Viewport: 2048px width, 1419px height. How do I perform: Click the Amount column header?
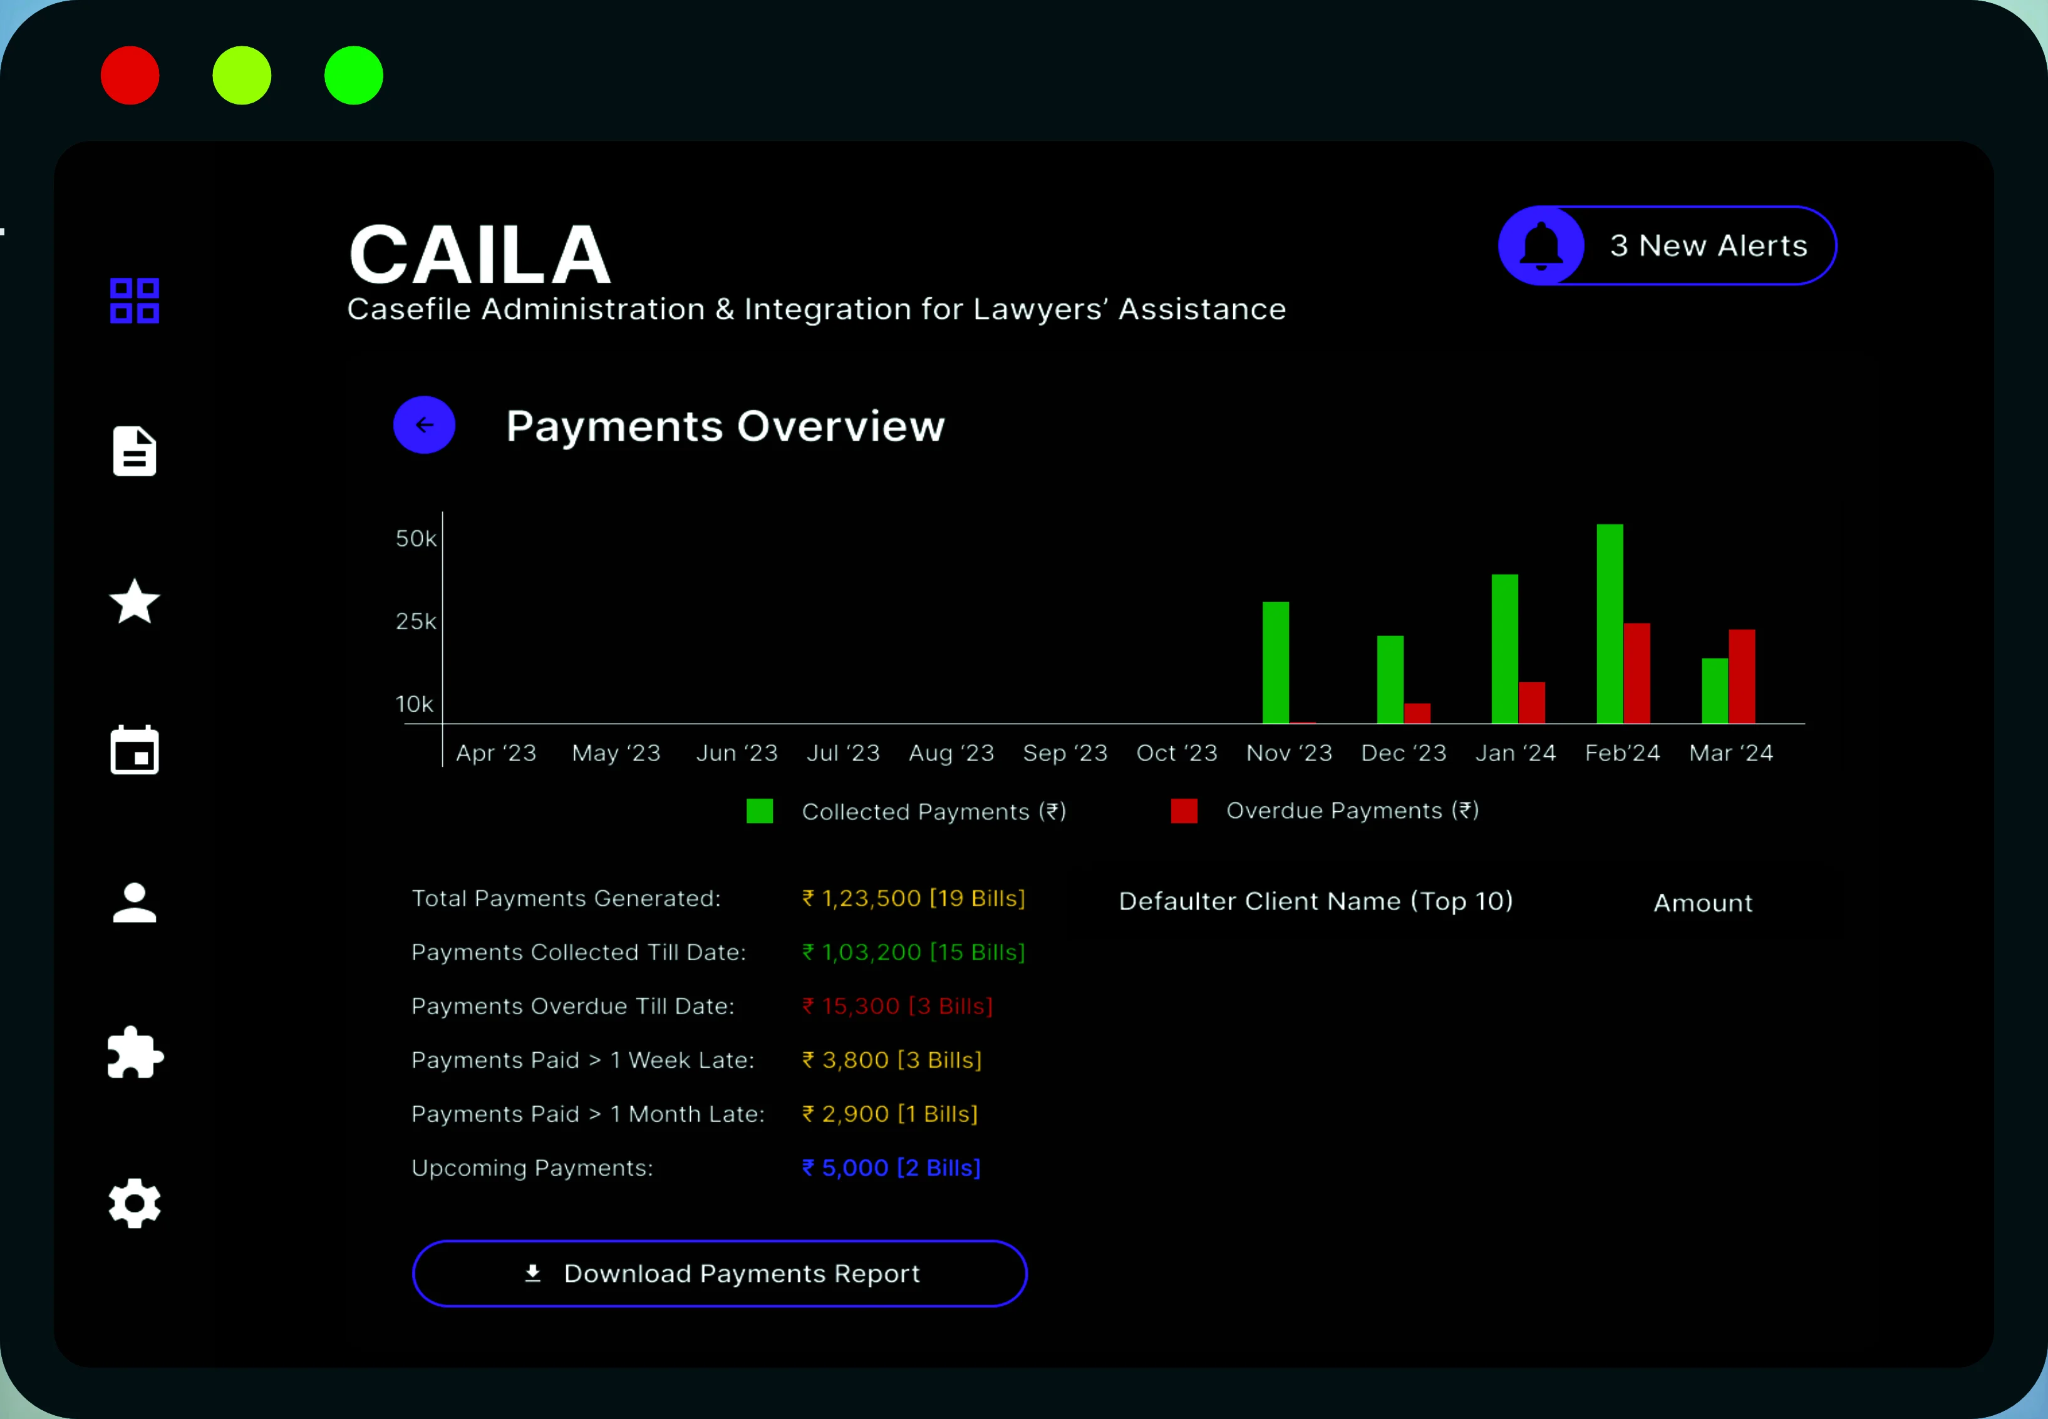[1703, 903]
